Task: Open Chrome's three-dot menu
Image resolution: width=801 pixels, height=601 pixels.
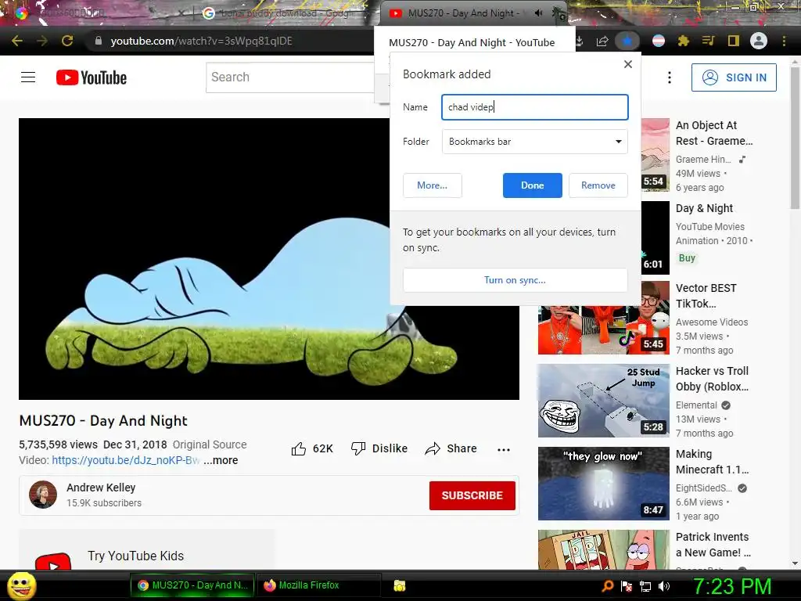Action: click(x=784, y=41)
